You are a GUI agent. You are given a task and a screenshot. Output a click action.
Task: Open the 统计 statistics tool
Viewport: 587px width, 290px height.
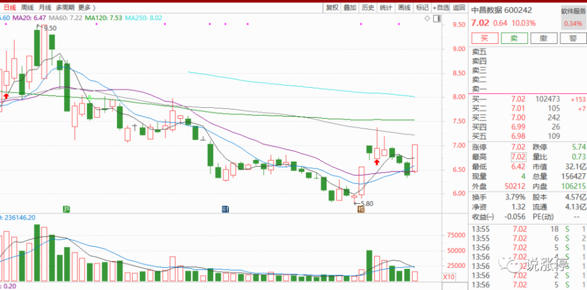(386, 8)
